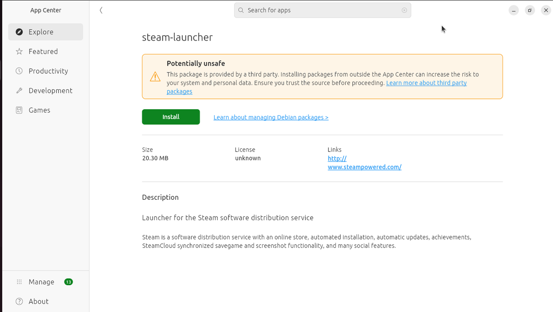Open the Manage page
The width and height of the screenshot is (553, 312).
point(46,282)
